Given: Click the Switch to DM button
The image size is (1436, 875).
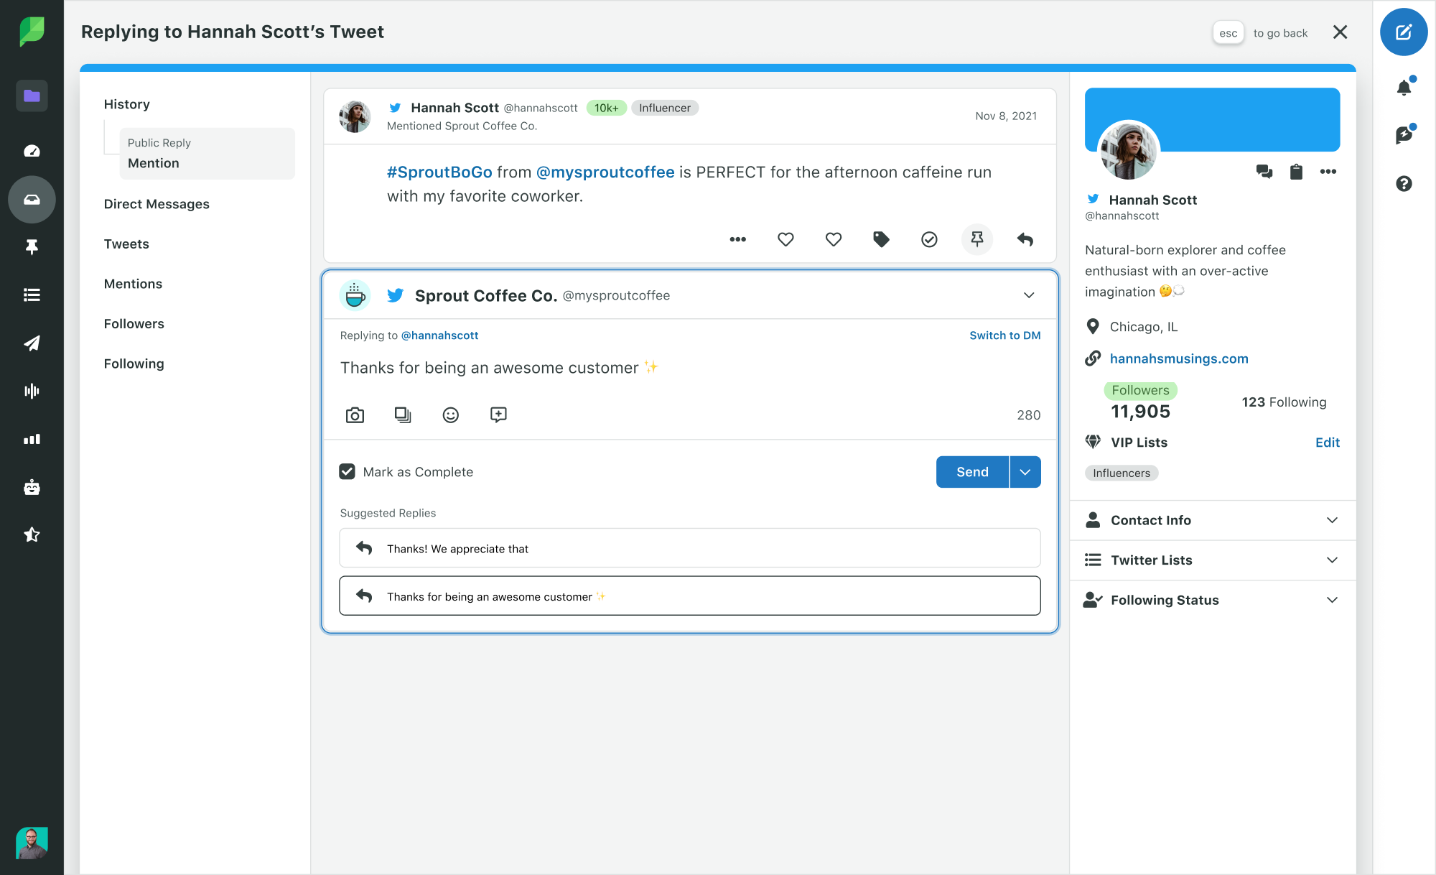Looking at the screenshot, I should (x=1005, y=334).
